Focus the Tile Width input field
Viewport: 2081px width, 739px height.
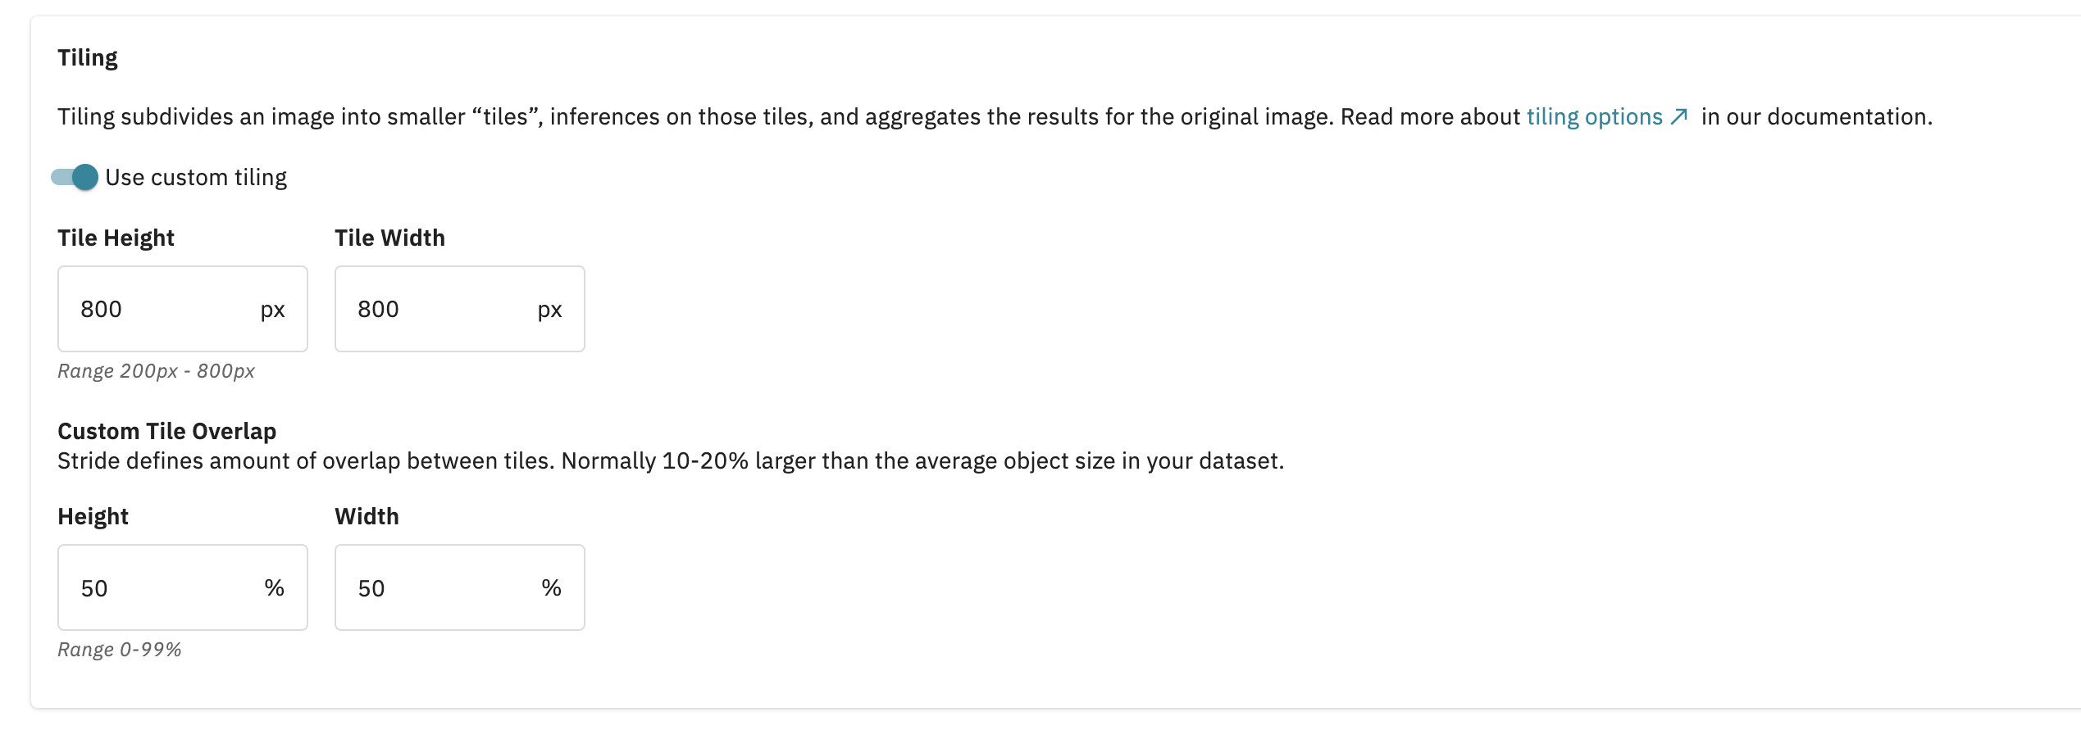pos(460,309)
